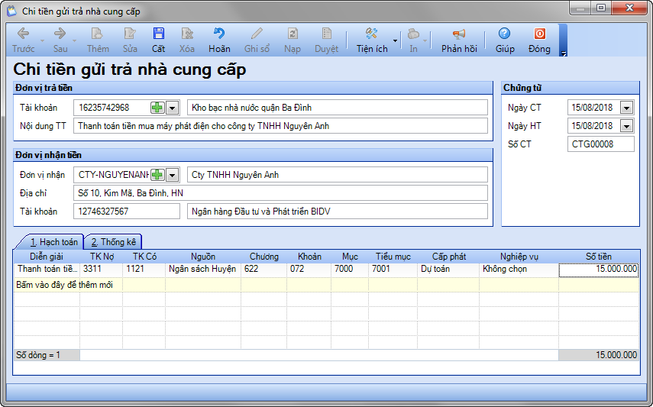Expand the Trước dropdown arrow
The width and height of the screenshot is (653, 407).
(x=42, y=40)
